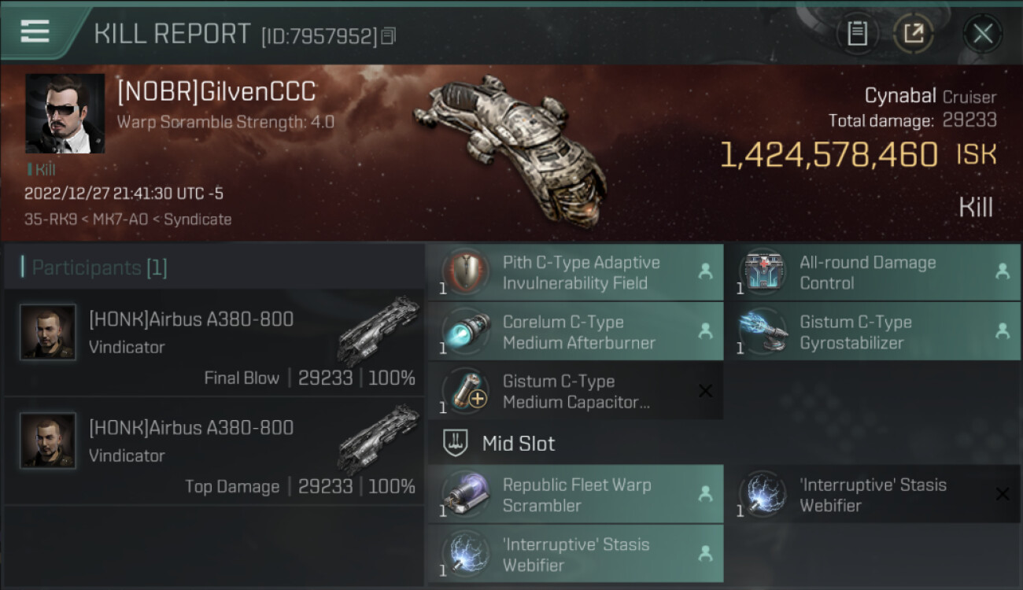Open the hamburger menu icon
This screenshot has height=590, width=1023.
(35, 31)
